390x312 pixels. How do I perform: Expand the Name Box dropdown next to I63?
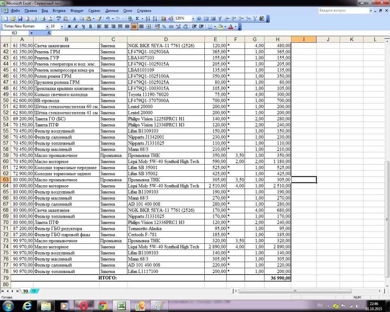tap(31, 33)
